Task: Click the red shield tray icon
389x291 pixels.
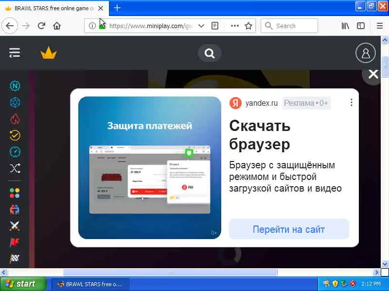Action: click(x=353, y=284)
